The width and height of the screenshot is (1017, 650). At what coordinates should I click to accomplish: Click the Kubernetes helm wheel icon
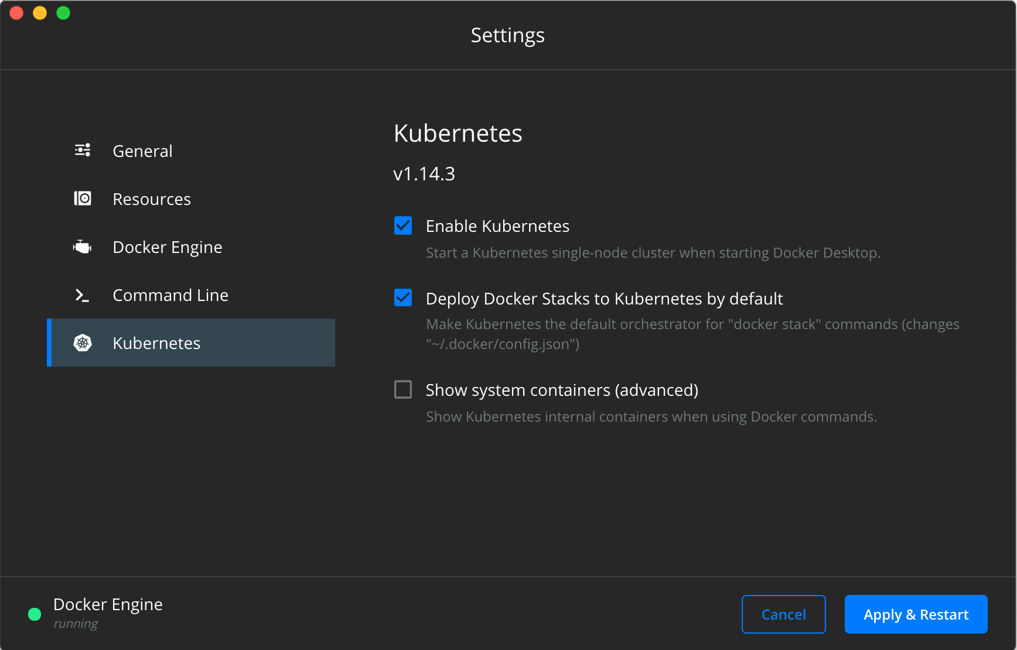point(83,343)
